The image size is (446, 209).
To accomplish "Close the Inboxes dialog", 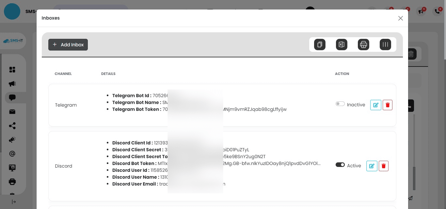I will (400, 18).
